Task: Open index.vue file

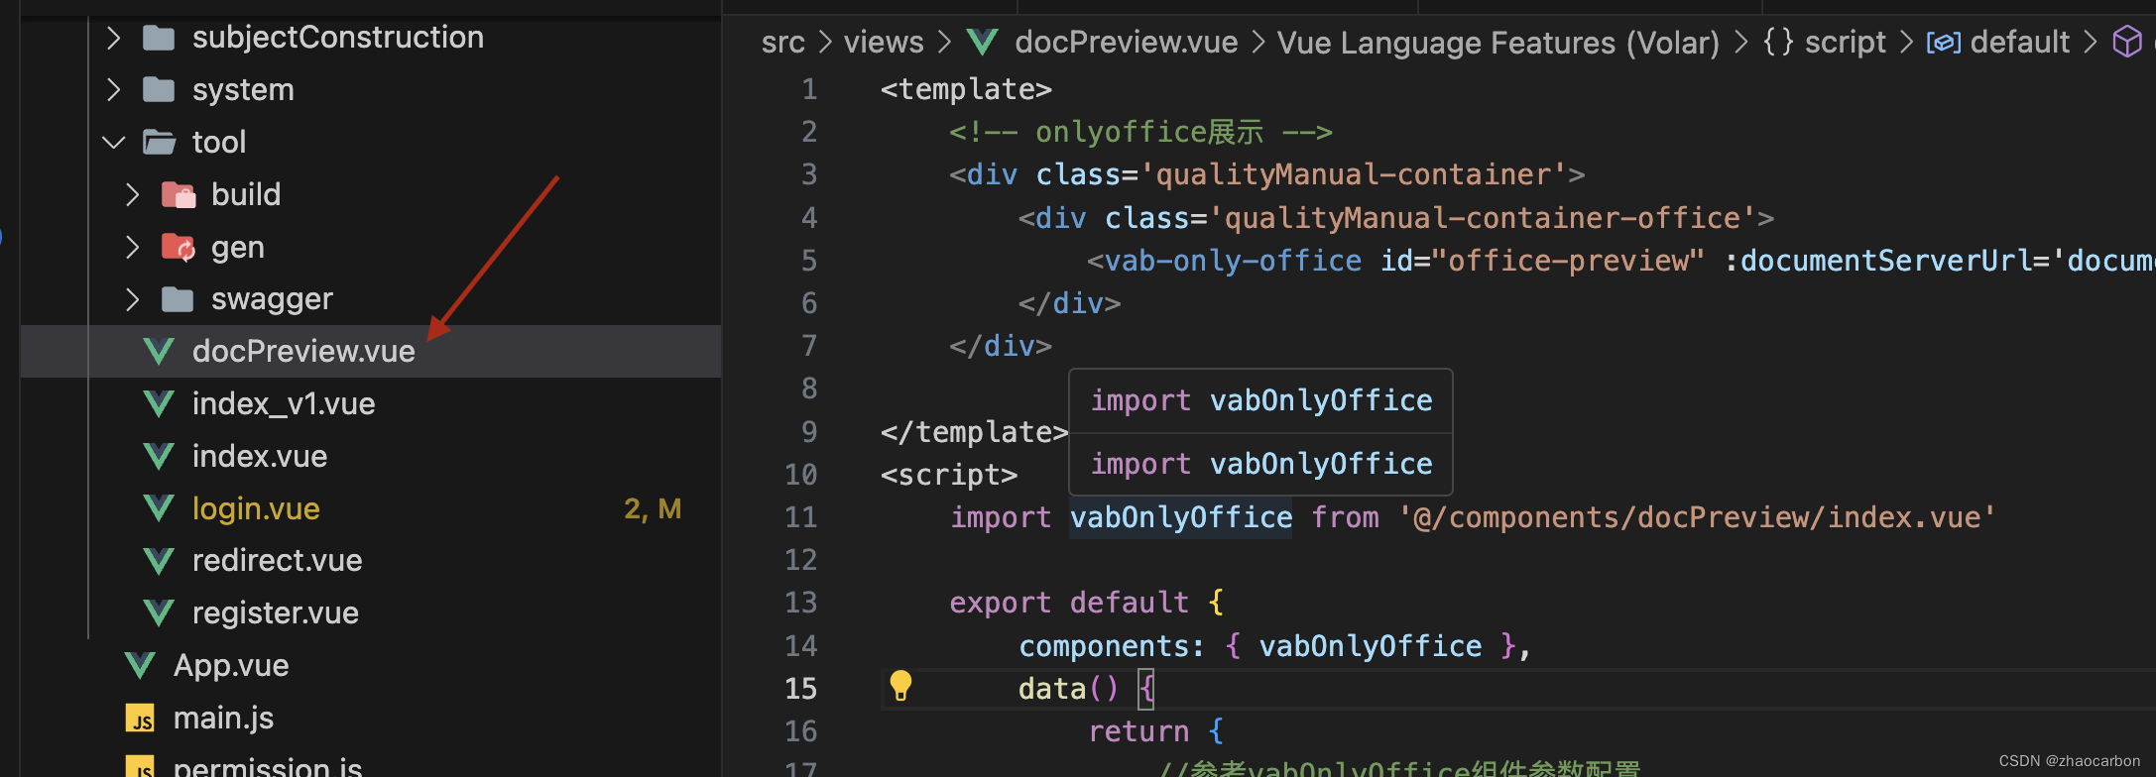Action: pyautogui.click(x=371, y=457)
